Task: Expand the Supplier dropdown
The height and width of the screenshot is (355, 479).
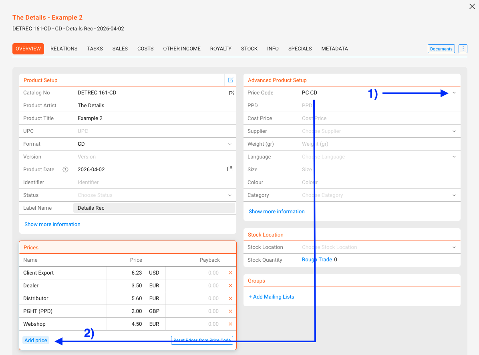Action: click(454, 131)
